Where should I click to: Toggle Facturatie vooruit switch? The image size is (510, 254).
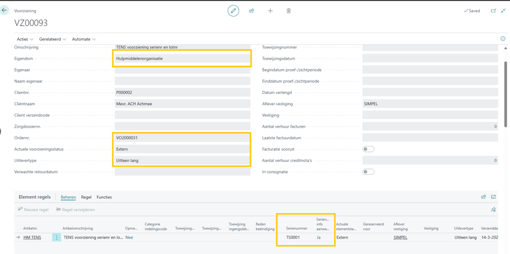[x=368, y=149]
